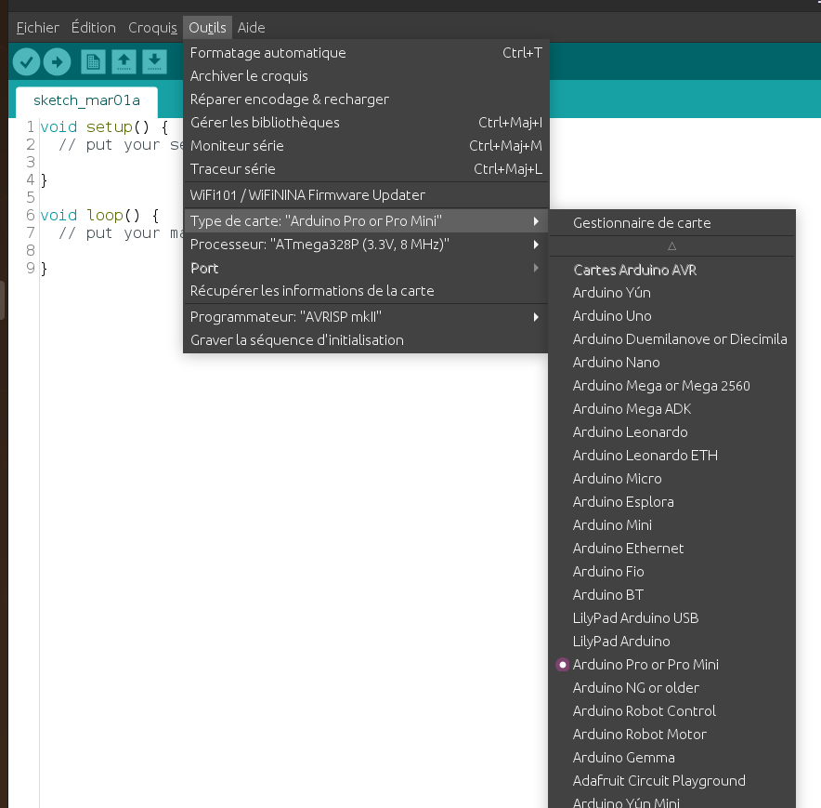Screen dimensions: 821x808
Task: Open Moniteur série
Action: (366, 146)
